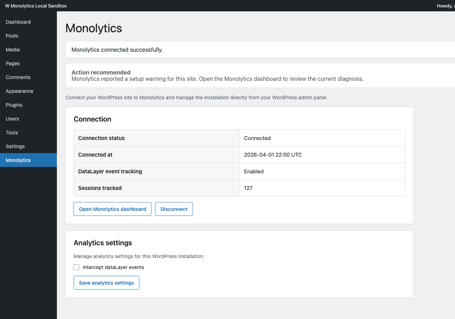Viewport: 455px width, 319px height.
Task: Click the W WordPress logo icon
Action: [6, 6]
